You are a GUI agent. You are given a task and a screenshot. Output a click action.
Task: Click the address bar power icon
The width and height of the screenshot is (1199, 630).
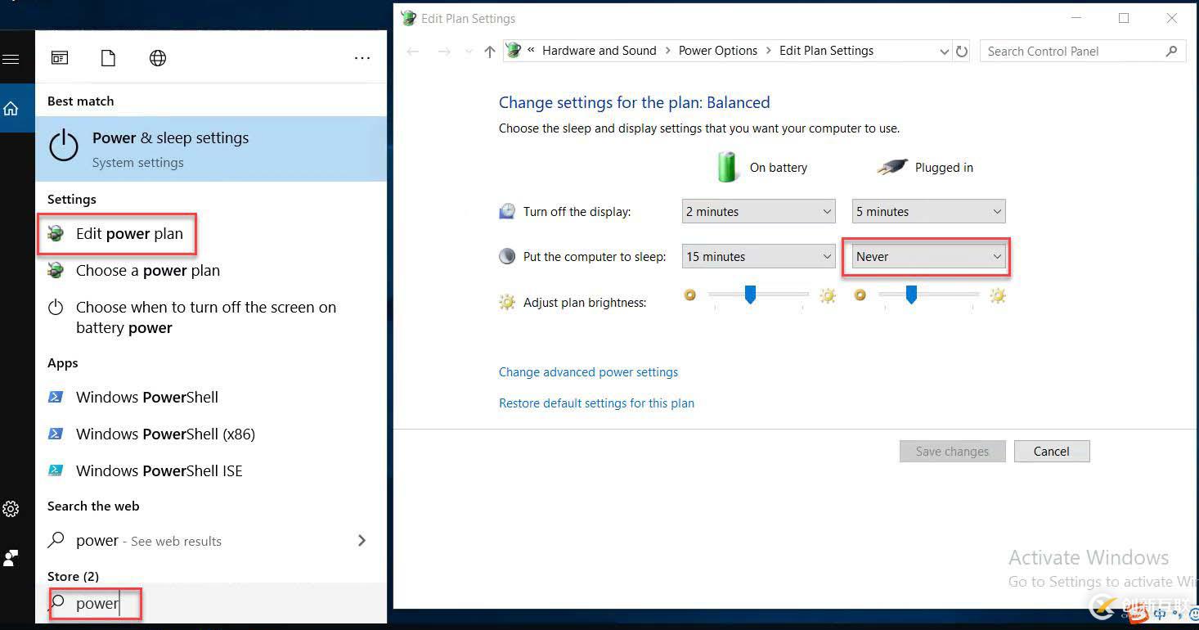[514, 51]
